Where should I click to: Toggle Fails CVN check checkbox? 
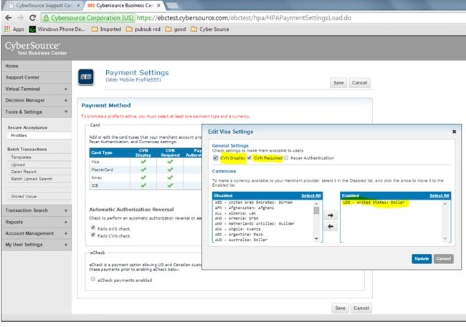(93, 235)
